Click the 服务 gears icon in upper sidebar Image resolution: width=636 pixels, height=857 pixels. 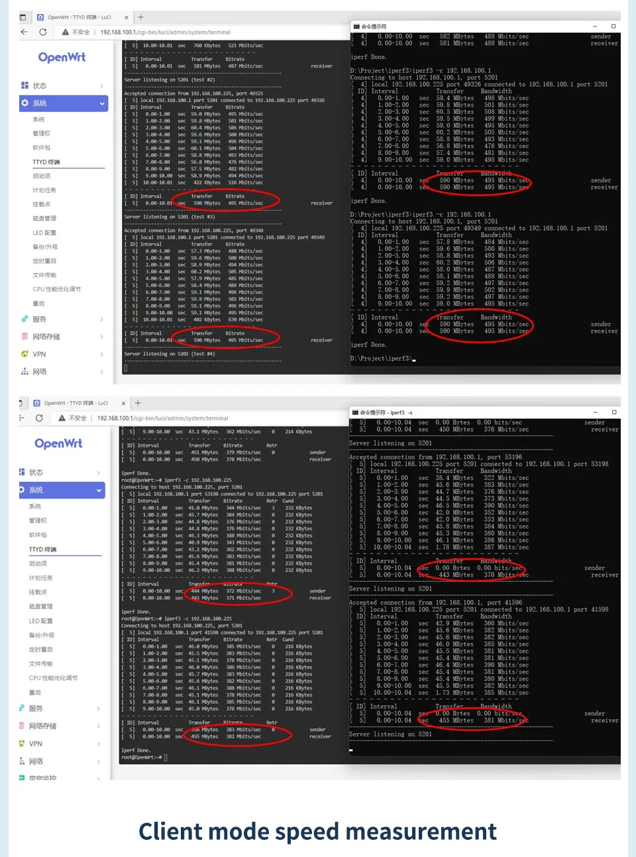(25, 319)
